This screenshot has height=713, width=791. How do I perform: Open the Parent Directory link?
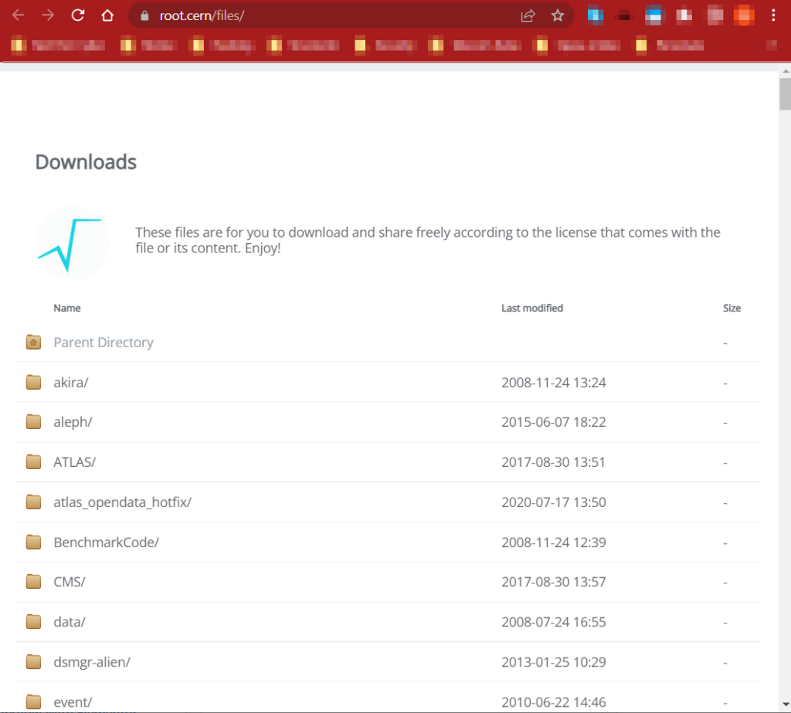(x=104, y=343)
